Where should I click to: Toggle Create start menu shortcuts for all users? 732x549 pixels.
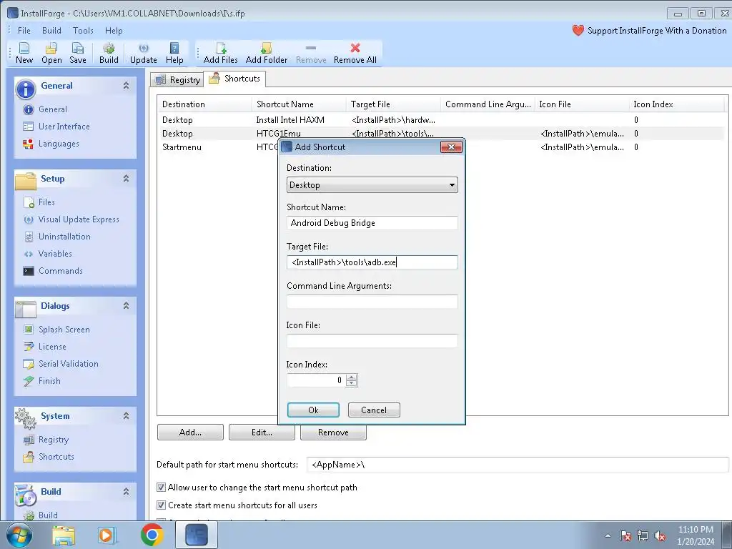click(x=161, y=505)
